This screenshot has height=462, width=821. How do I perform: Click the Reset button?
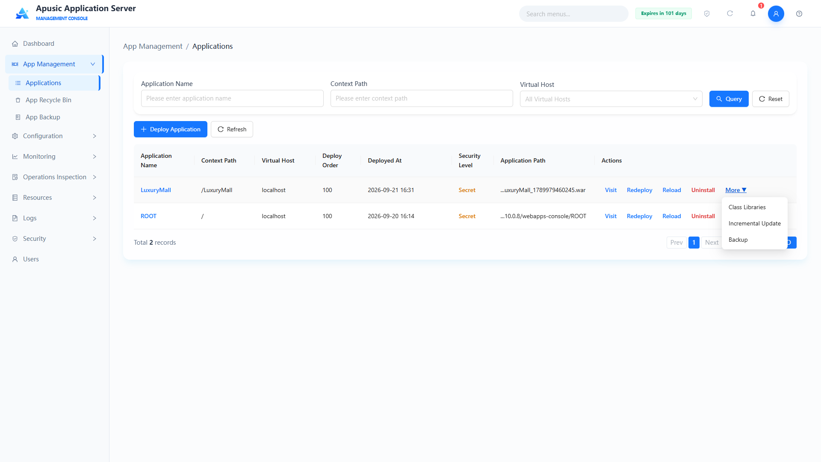coord(771,99)
